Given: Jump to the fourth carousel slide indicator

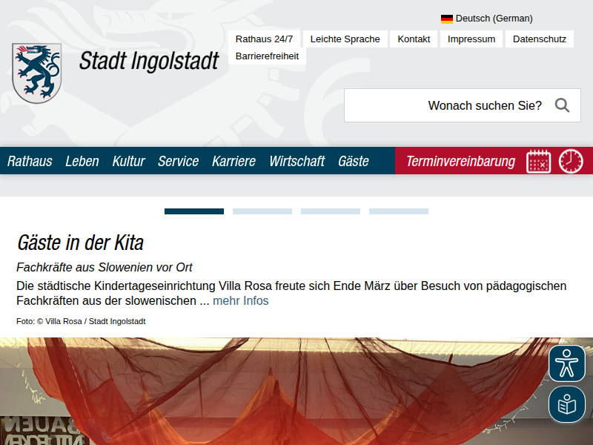Looking at the screenshot, I should click(x=399, y=211).
